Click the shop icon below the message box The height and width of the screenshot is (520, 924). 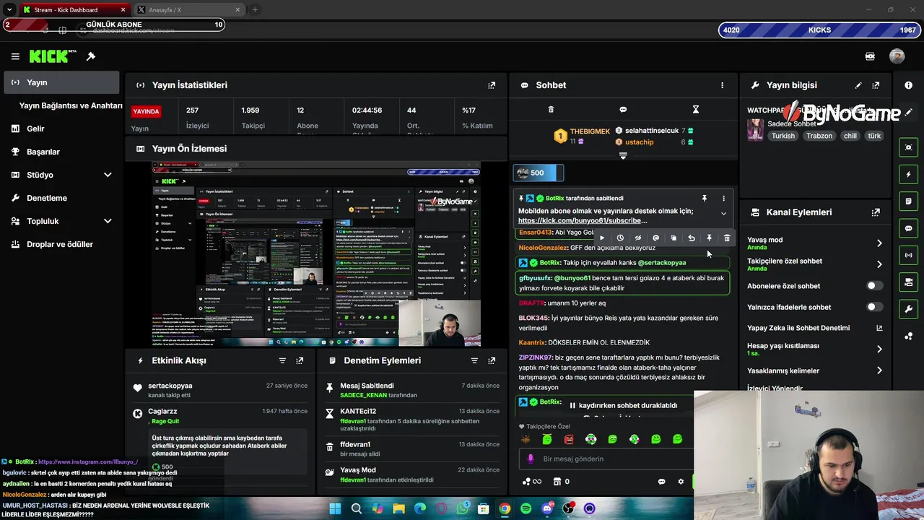coord(557,482)
